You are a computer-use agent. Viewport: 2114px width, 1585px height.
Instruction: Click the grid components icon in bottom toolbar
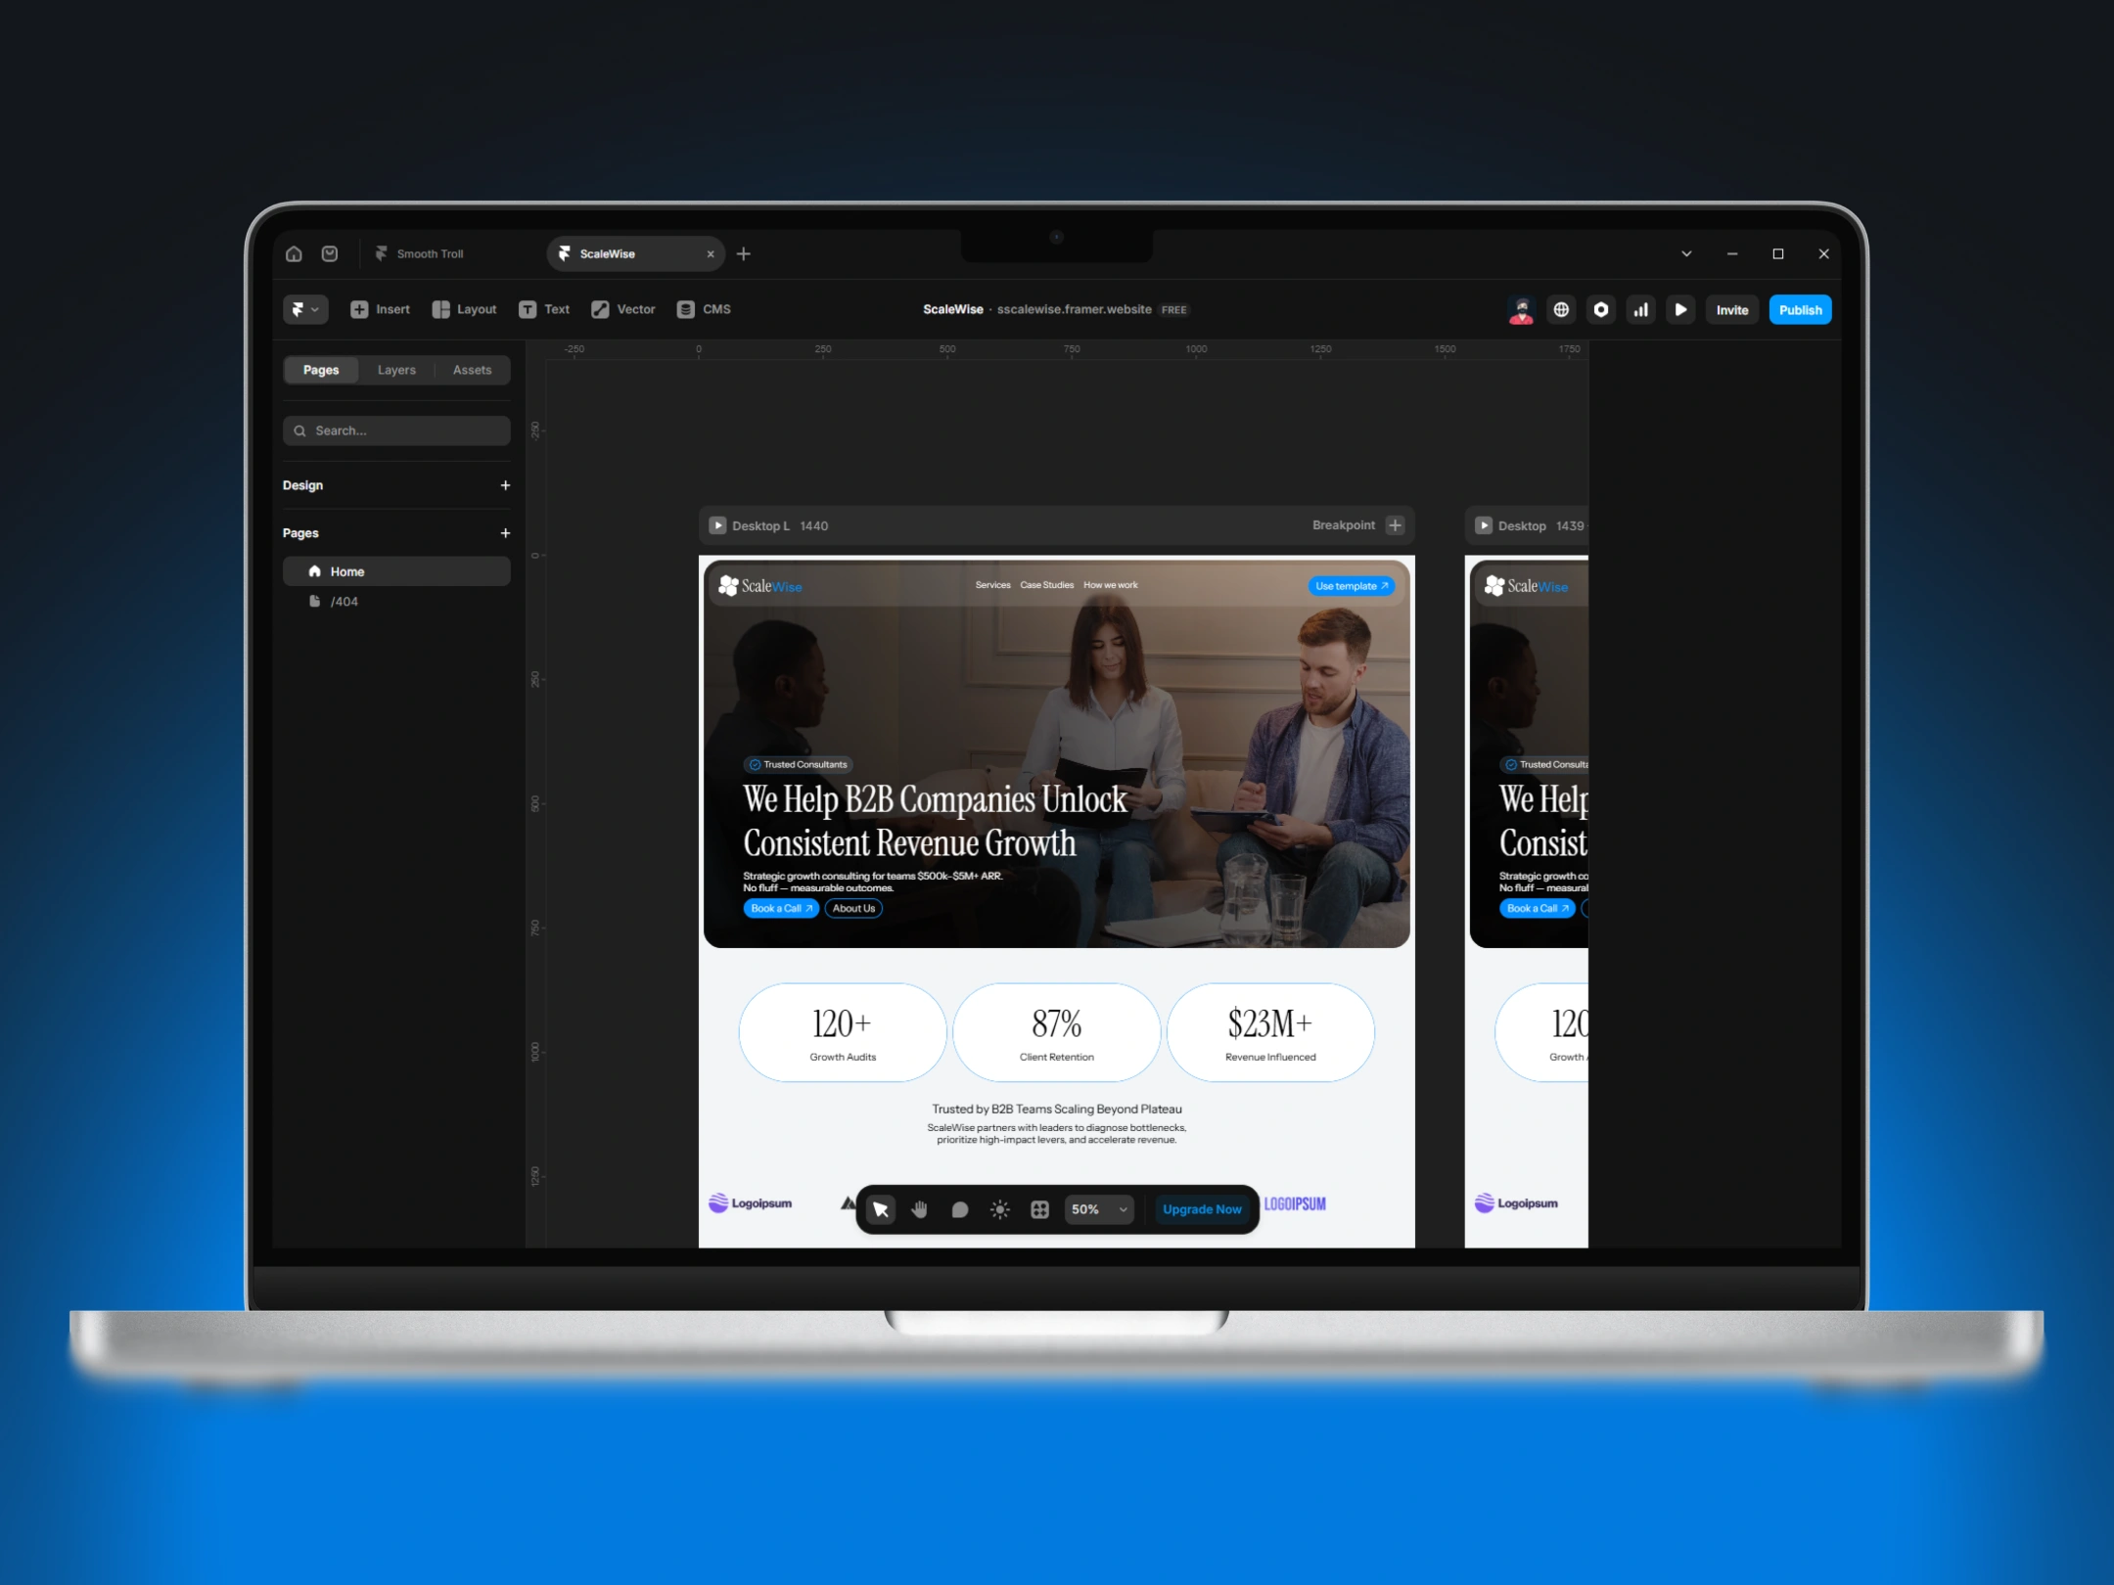click(x=1039, y=1209)
